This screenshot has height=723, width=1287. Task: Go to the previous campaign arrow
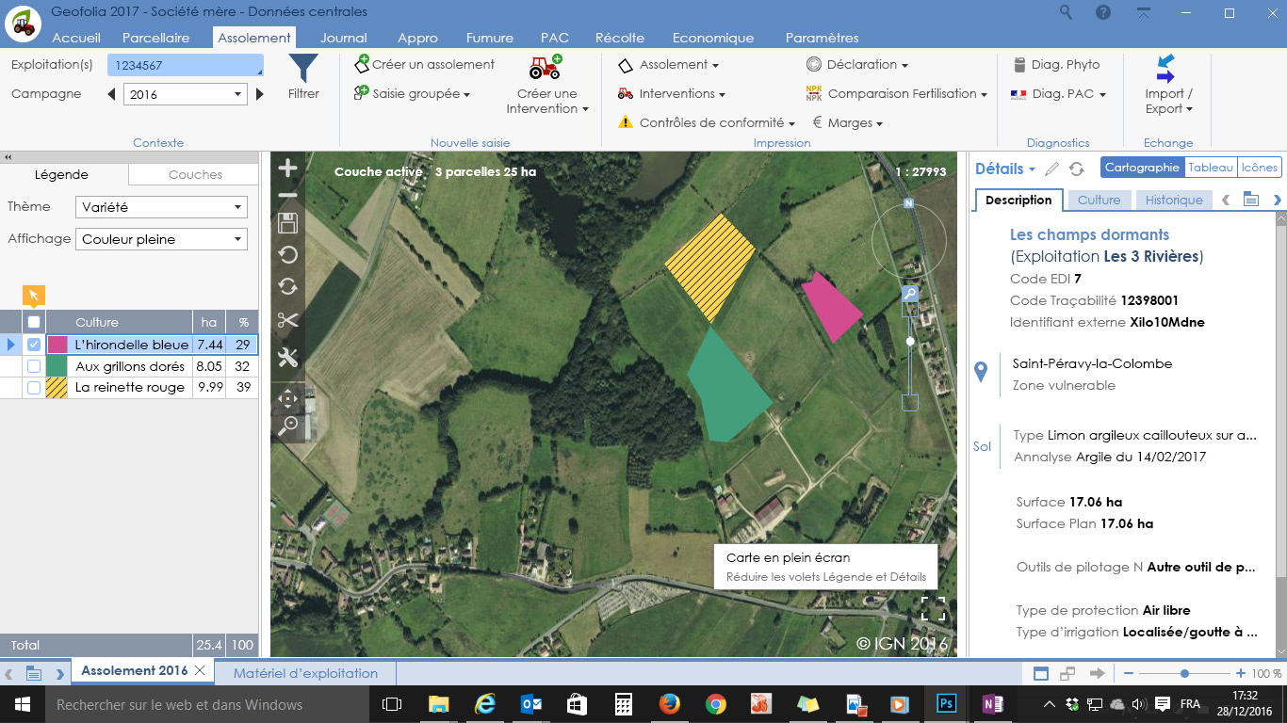point(111,94)
